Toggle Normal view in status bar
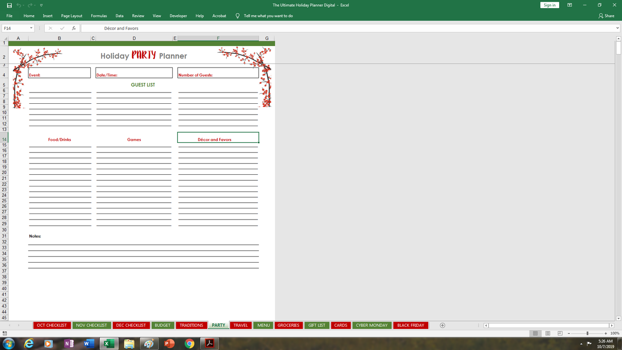The image size is (622, 350). [535, 333]
